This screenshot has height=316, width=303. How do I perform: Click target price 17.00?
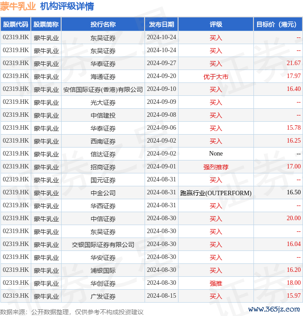(294, 166)
